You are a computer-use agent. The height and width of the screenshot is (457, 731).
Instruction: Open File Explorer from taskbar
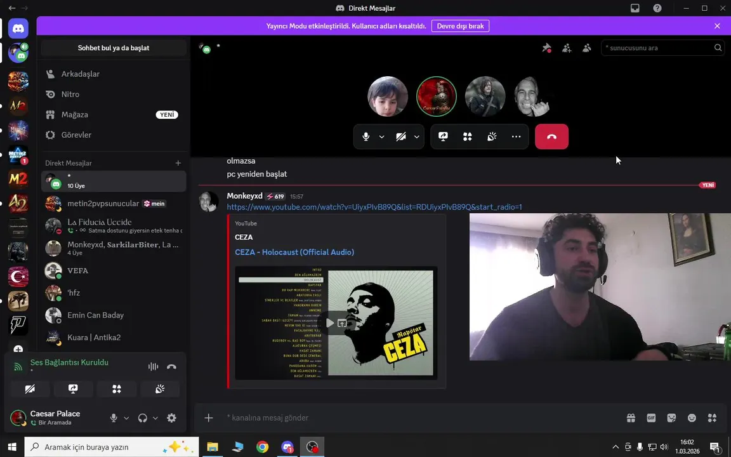pyautogui.click(x=213, y=447)
